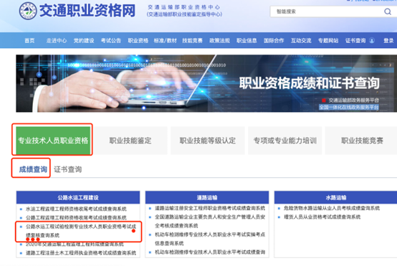Click inside the 智能搜索 search field
This screenshot has width=397, height=266.
[327, 11]
